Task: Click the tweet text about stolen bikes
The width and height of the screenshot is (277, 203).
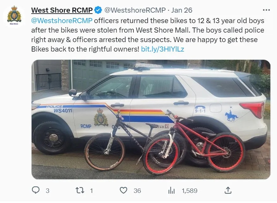Action: coord(148,35)
